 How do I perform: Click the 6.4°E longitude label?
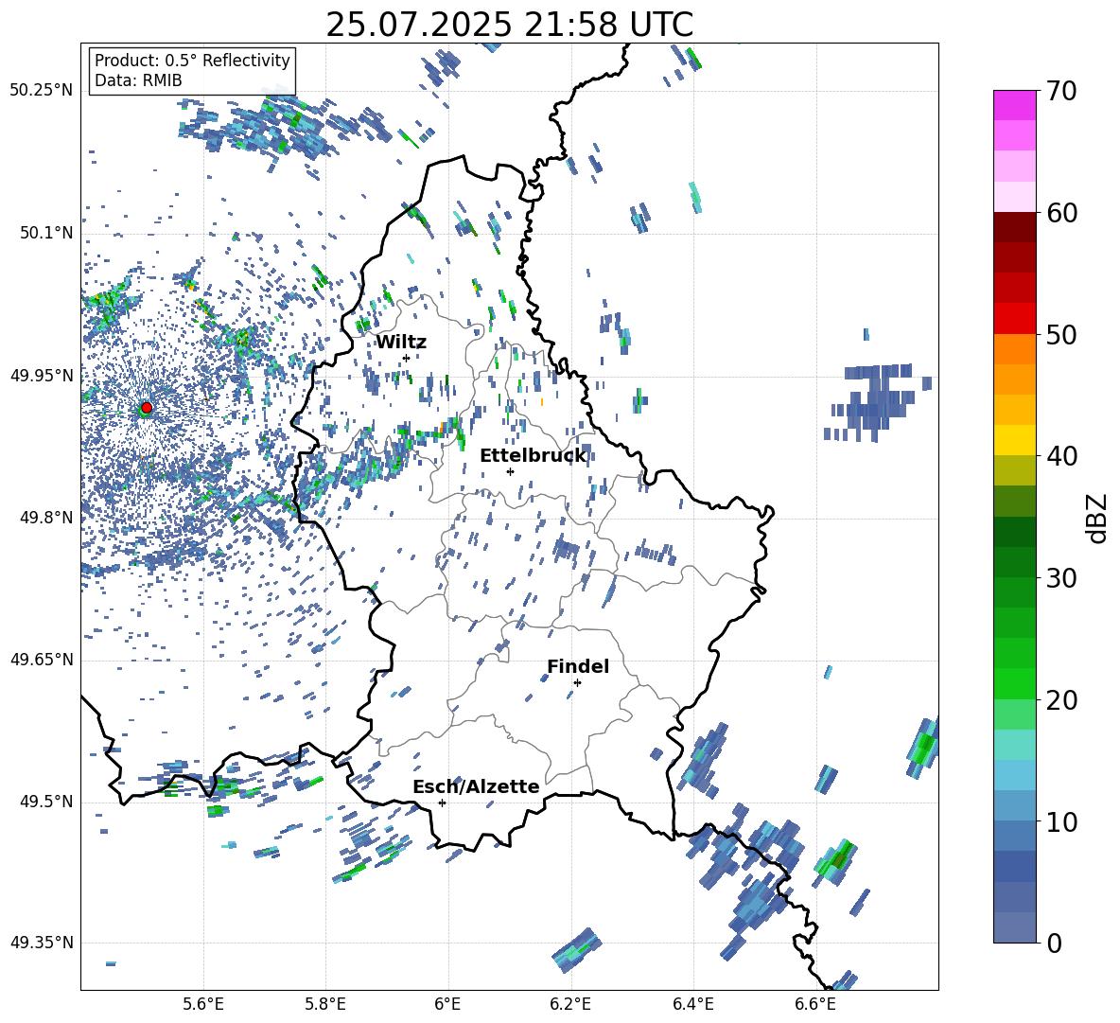coord(692,1004)
